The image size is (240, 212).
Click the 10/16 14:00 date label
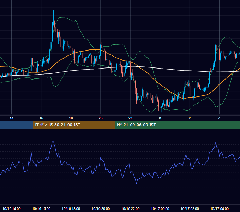pos(12,208)
